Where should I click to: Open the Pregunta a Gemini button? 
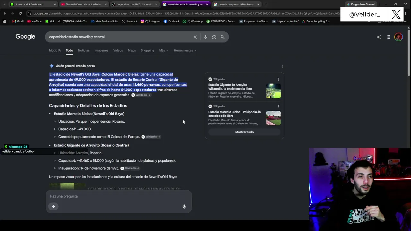point(361,4)
